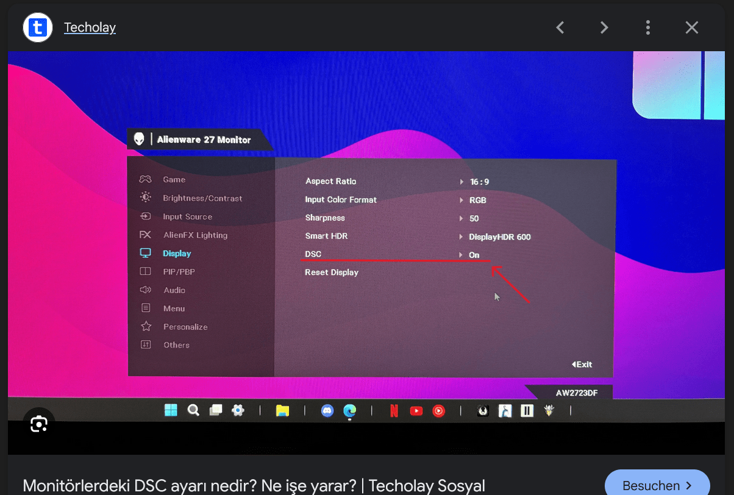This screenshot has height=495, width=734.
Task: Expand the Smart HDR arrow
Action: click(461, 237)
